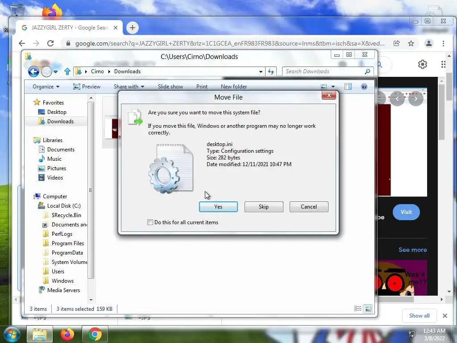The width and height of the screenshot is (457, 343).
Task: Click the Skip button in Move File dialog
Action: (263, 206)
